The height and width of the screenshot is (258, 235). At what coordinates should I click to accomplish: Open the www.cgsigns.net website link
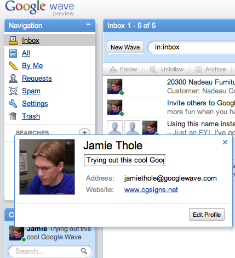coord(151,190)
